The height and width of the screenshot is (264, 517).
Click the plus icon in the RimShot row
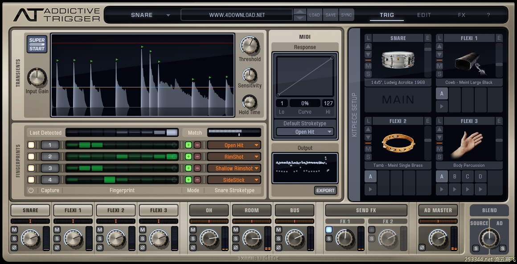point(188,157)
